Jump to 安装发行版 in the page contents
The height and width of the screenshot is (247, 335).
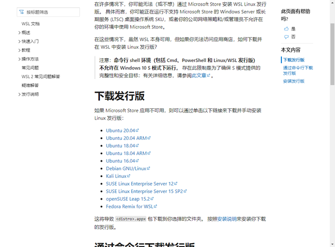294,81
